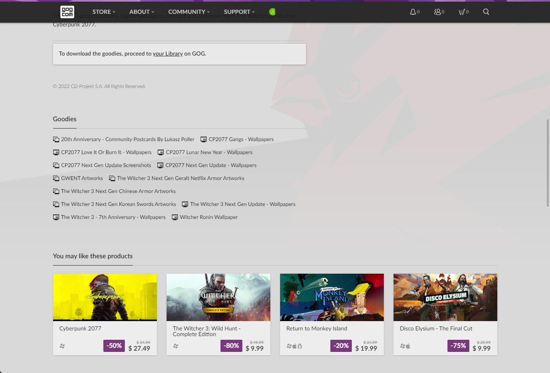
Task: Expand the SUPPORT menu
Action: coord(239,12)
